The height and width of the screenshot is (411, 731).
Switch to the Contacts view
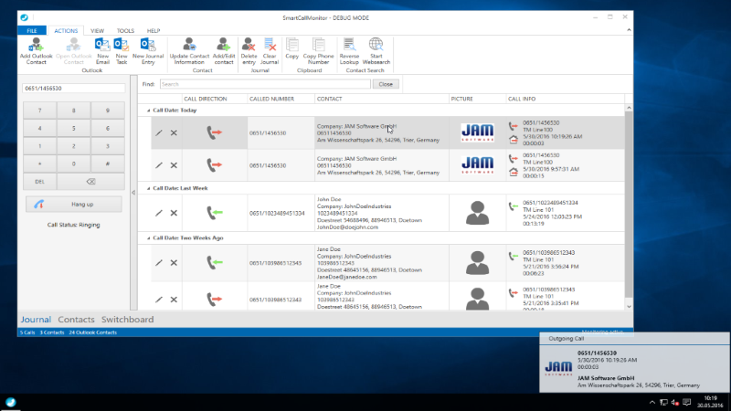76,320
